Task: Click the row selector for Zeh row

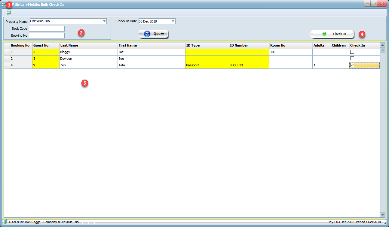Action: pyautogui.click(x=7, y=65)
